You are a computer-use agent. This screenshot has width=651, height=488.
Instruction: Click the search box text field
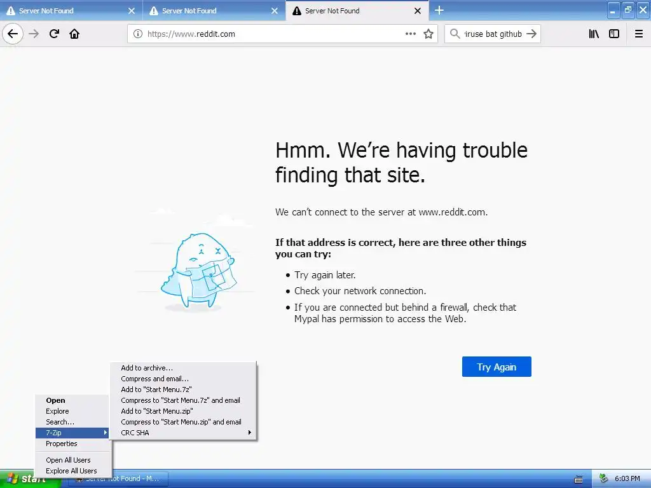[493, 34]
